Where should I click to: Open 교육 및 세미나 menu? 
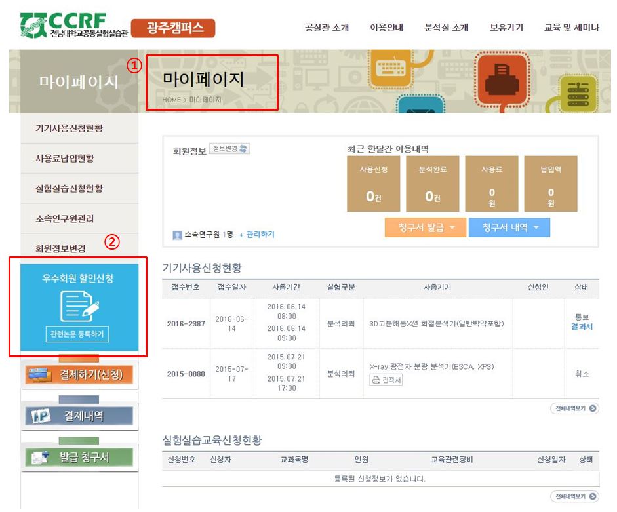571,28
